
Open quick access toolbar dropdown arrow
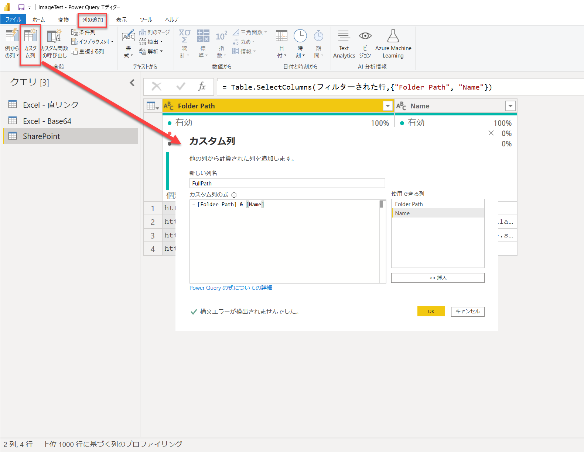coord(29,8)
